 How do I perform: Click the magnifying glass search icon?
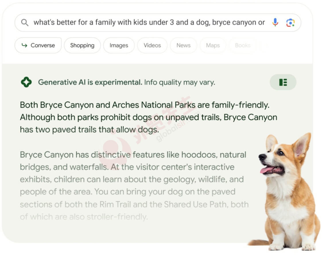pos(25,23)
